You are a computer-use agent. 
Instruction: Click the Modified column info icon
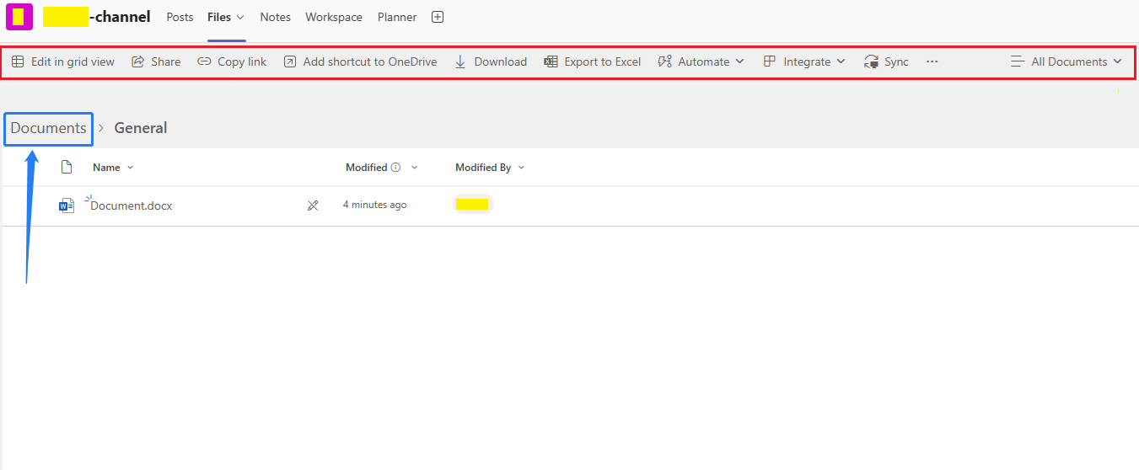[x=396, y=168]
